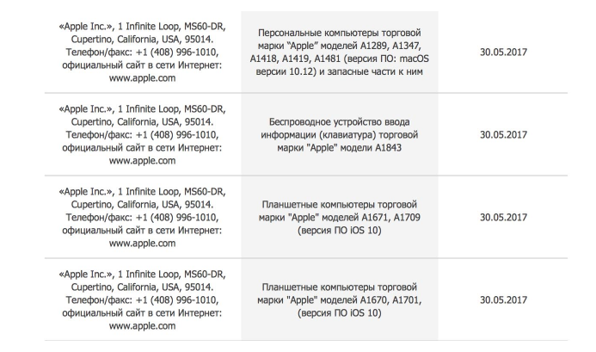Visit www.apple.com link in the A1670, A1701 row

pyautogui.click(x=143, y=326)
